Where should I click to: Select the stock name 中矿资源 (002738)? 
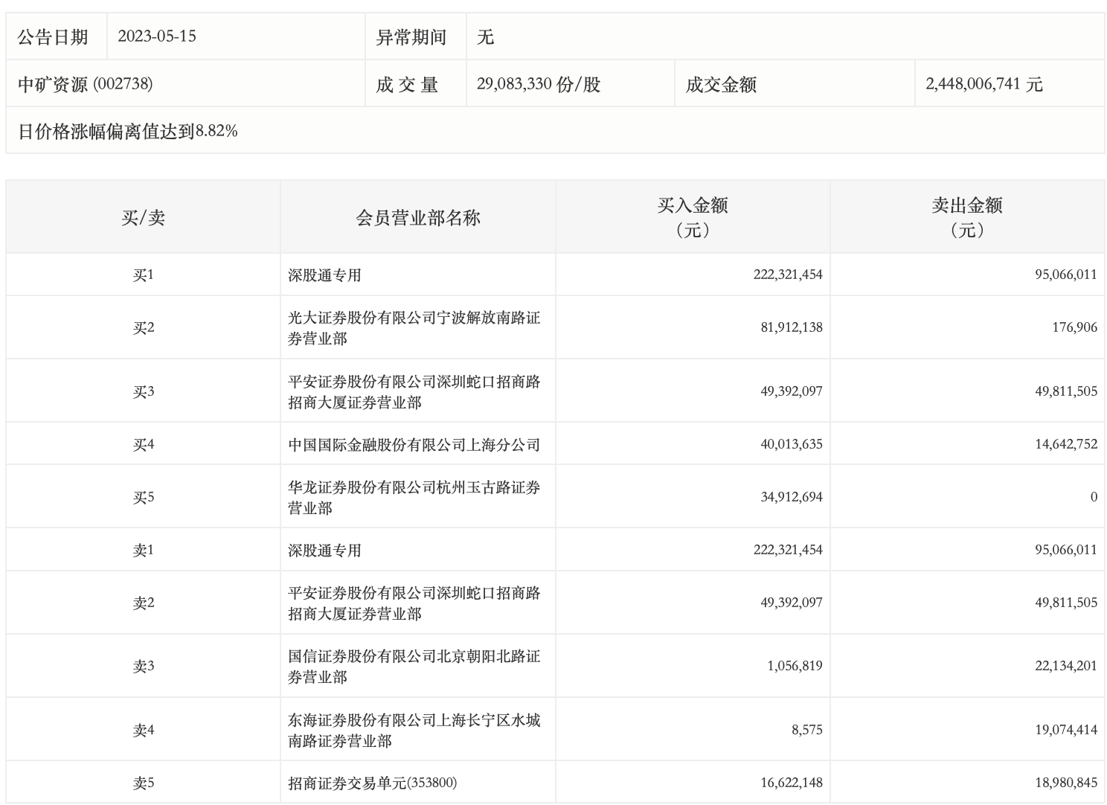(86, 84)
